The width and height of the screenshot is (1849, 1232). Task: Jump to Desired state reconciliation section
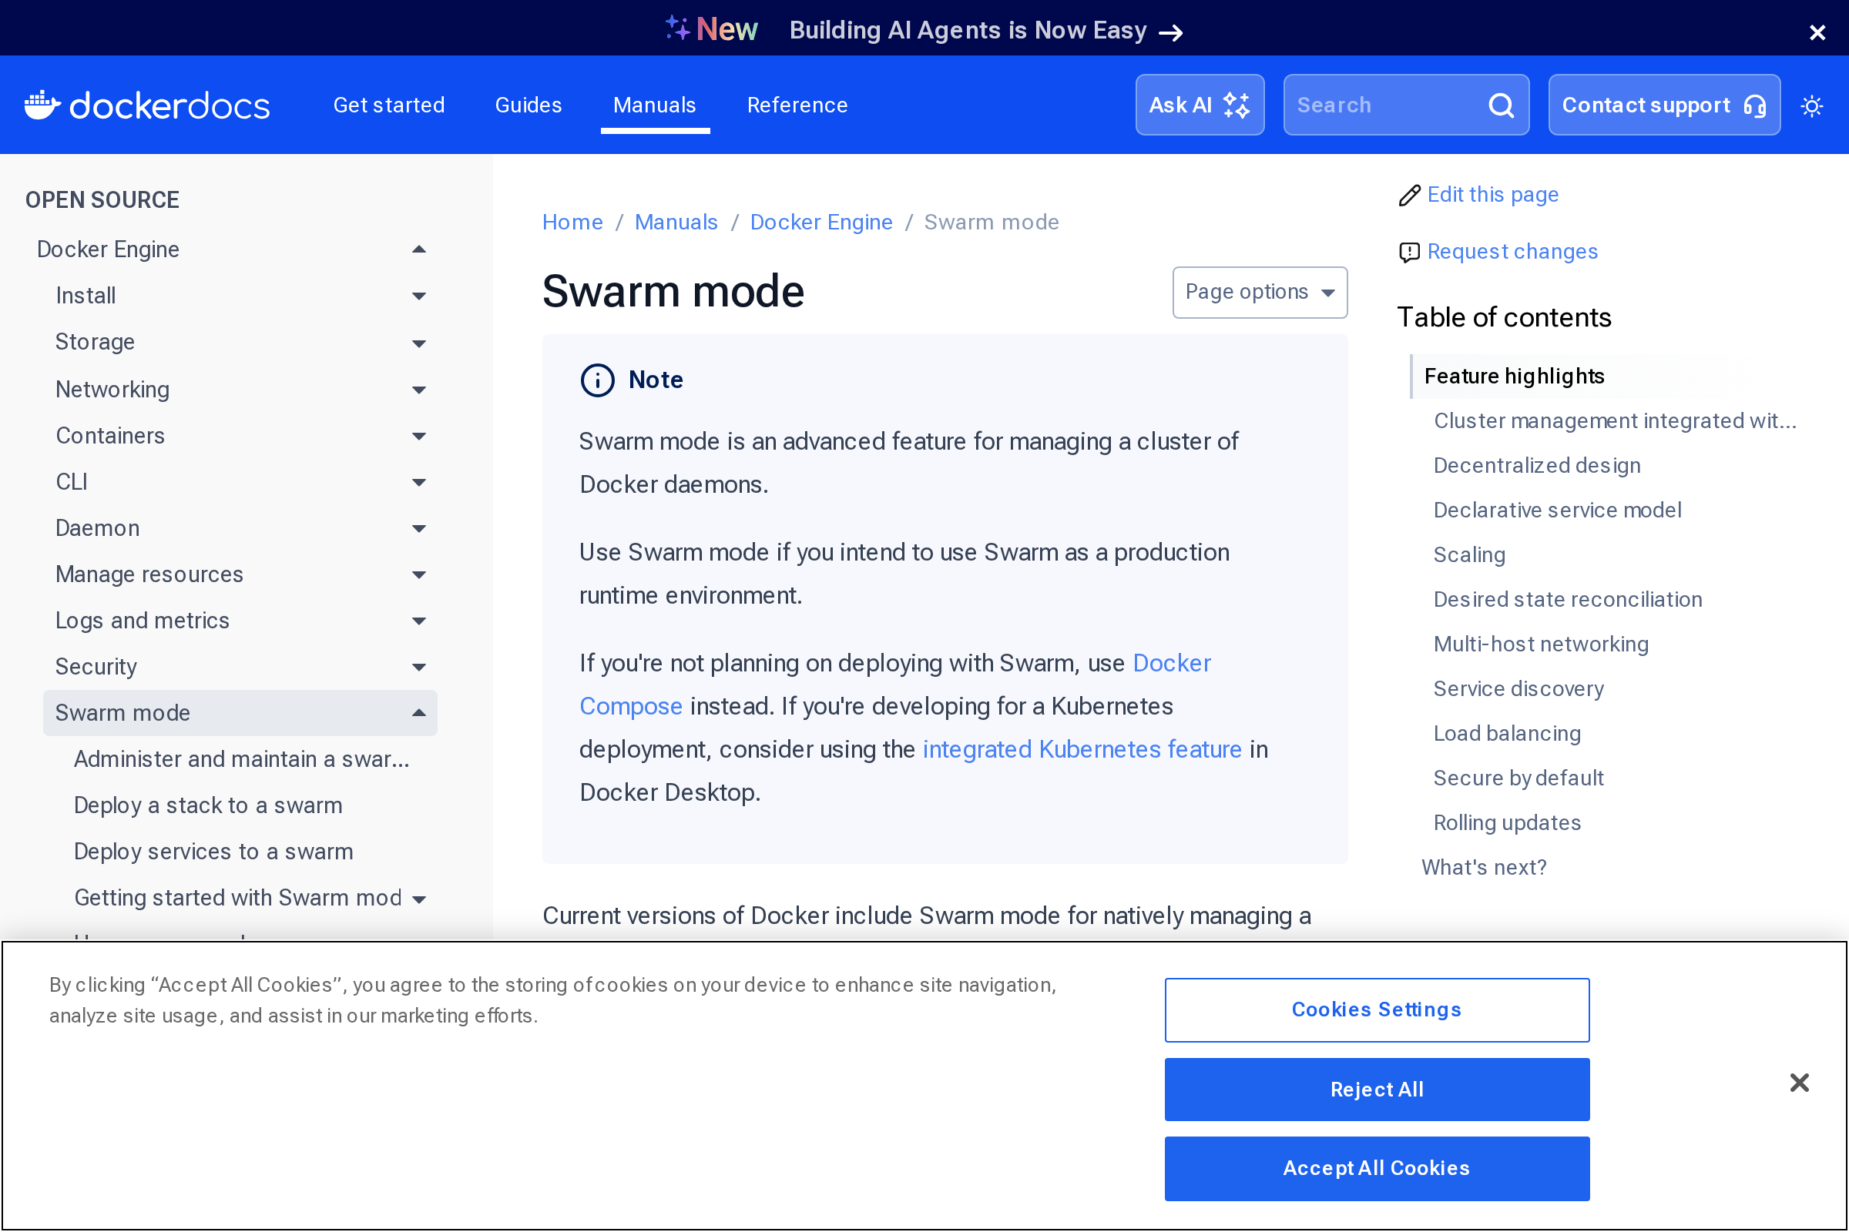tap(1568, 601)
